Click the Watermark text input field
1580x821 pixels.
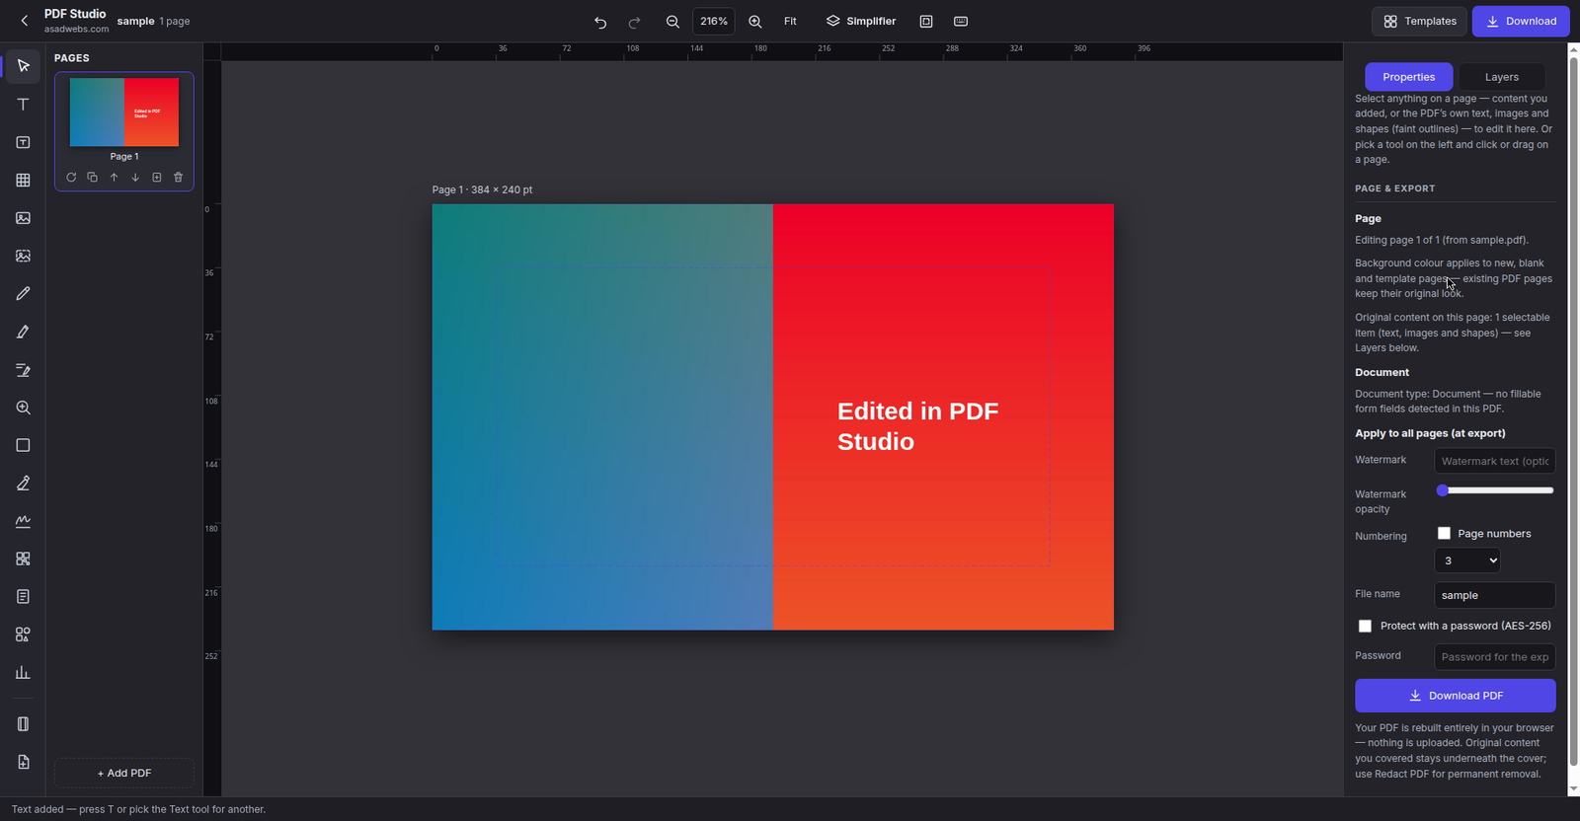coord(1495,461)
